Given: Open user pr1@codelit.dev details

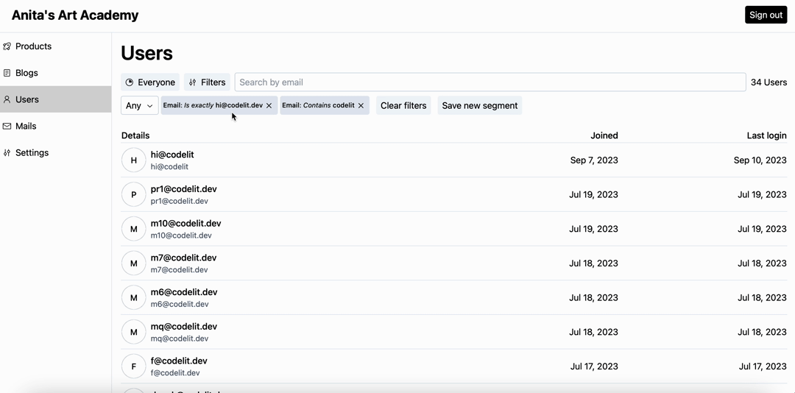Looking at the screenshot, I should coord(184,189).
